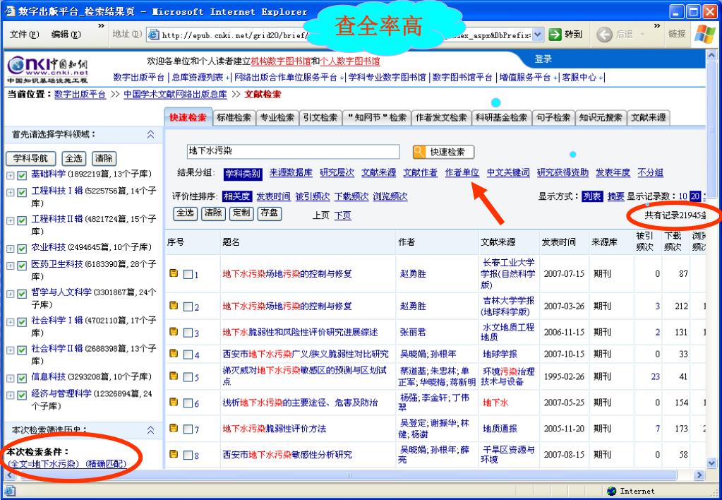Click the document icon for result 4

pyautogui.click(x=174, y=353)
